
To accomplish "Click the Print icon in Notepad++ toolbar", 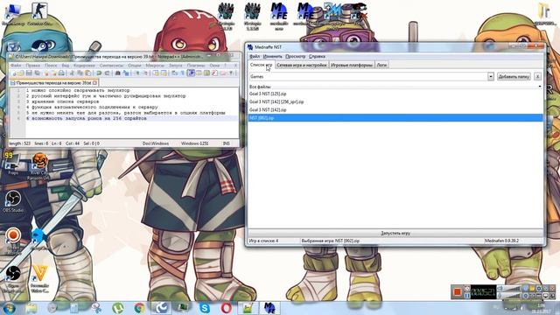I will [x=61, y=73].
